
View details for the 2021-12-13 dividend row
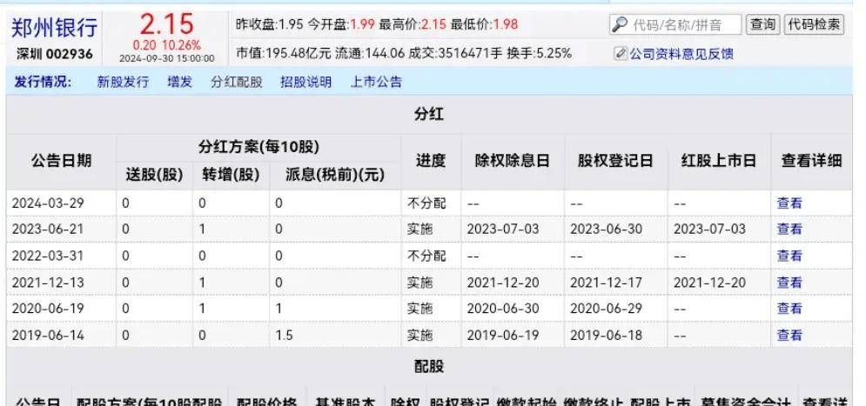click(x=789, y=283)
